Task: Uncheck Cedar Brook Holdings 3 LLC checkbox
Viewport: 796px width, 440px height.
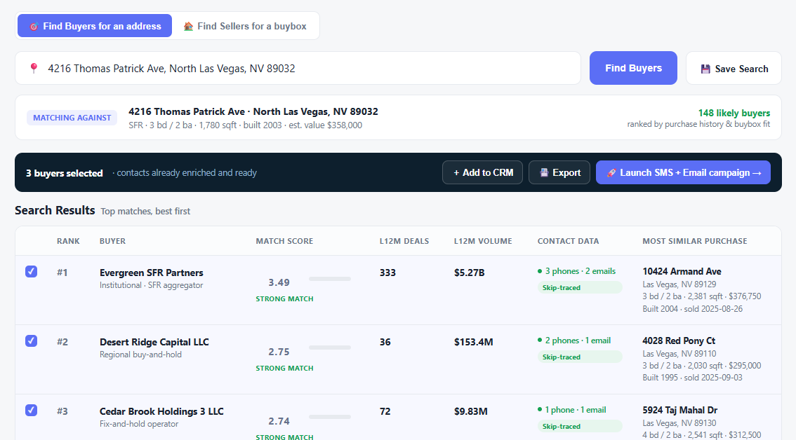Action: [x=31, y=410]
